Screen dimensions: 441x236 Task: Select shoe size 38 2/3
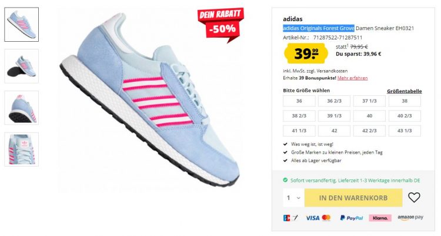pos(299,116)
